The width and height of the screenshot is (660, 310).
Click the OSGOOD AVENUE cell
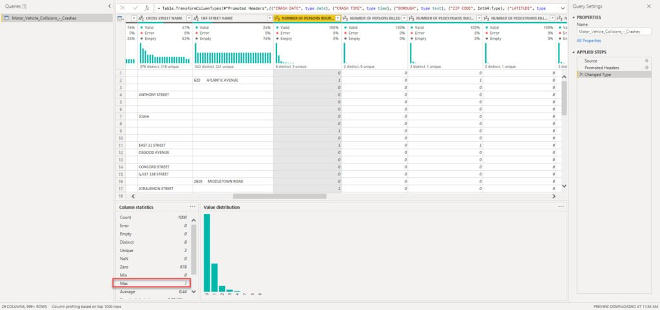pos(165,152)
